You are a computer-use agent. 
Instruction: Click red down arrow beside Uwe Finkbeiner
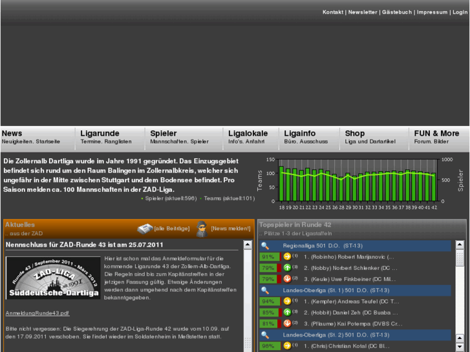[x=287, y=279]
